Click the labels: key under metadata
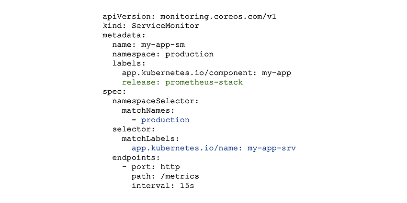The height and width of the screenshot is (203, 407). pos(129,64)
